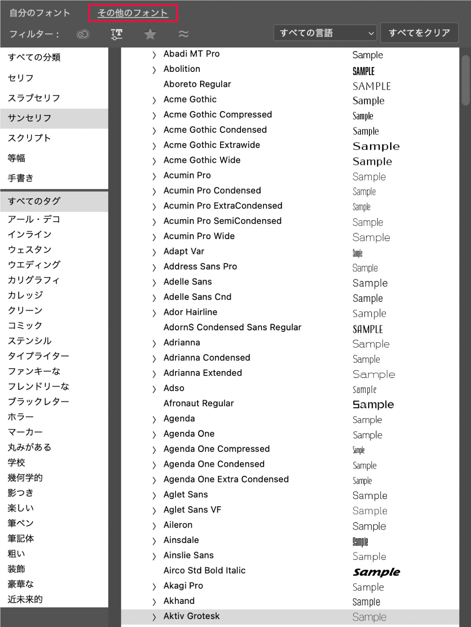Toggle the Creative Cloud fonts filter icon
The height and width of the screenshot is (627, 471).
(x=83, y=34)
